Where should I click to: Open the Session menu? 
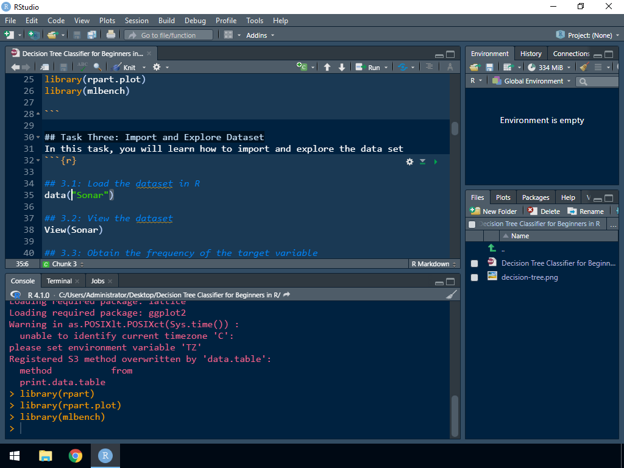tap(136, 21)
